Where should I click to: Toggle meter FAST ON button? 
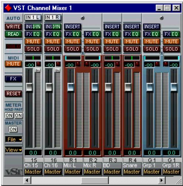point(18,115)
